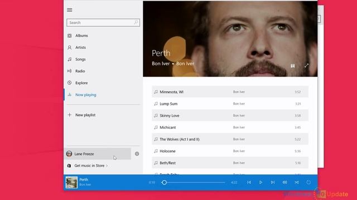The width and height of the screenshot is (357, 200).
Task: Click note icon on Beth/Rest row
Action: tap(156, 163)
